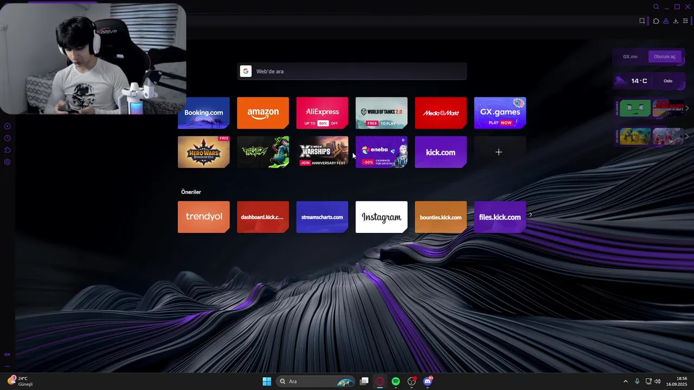Open the extensions cube icon in toolbar
This screenshot has width=694, height=390.
point(656,21)
